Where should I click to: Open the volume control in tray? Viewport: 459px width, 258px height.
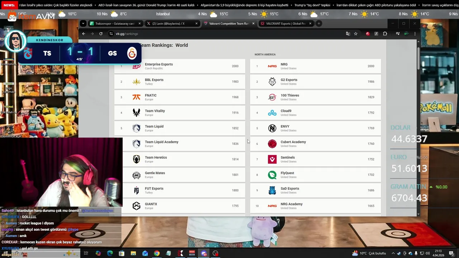(x=427, y=253)
